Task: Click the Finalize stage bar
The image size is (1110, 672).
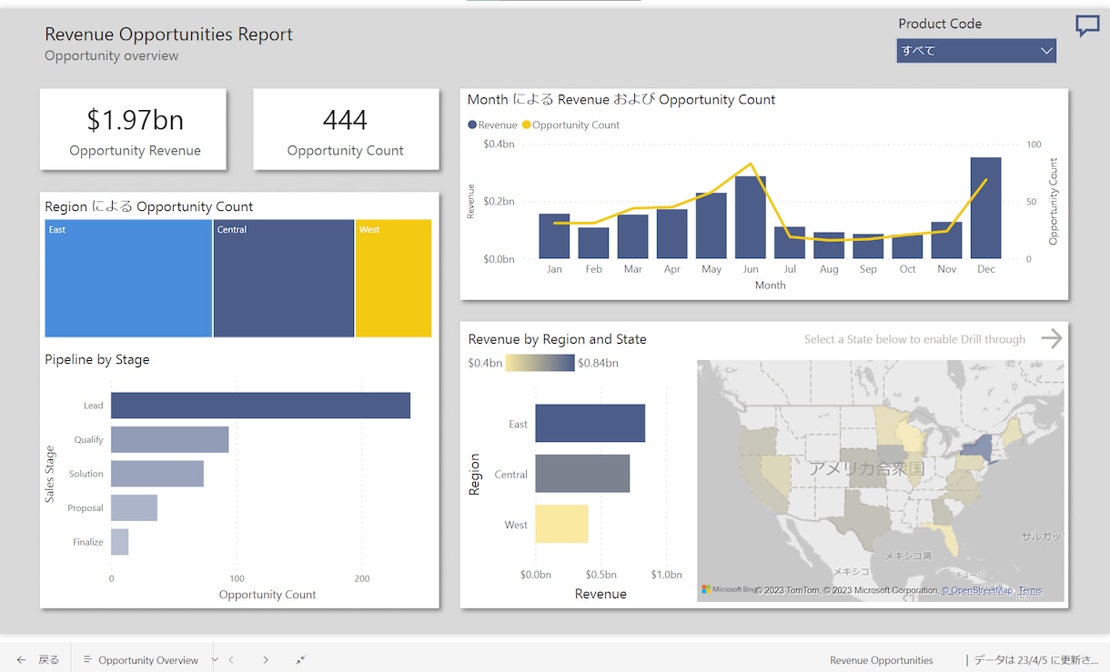Action: pyautogui.click(x=120, y=542)
